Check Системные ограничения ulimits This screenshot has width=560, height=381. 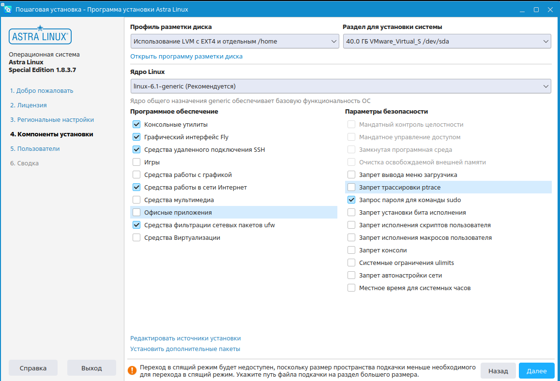pyautogui.click(x=351, y=263)
